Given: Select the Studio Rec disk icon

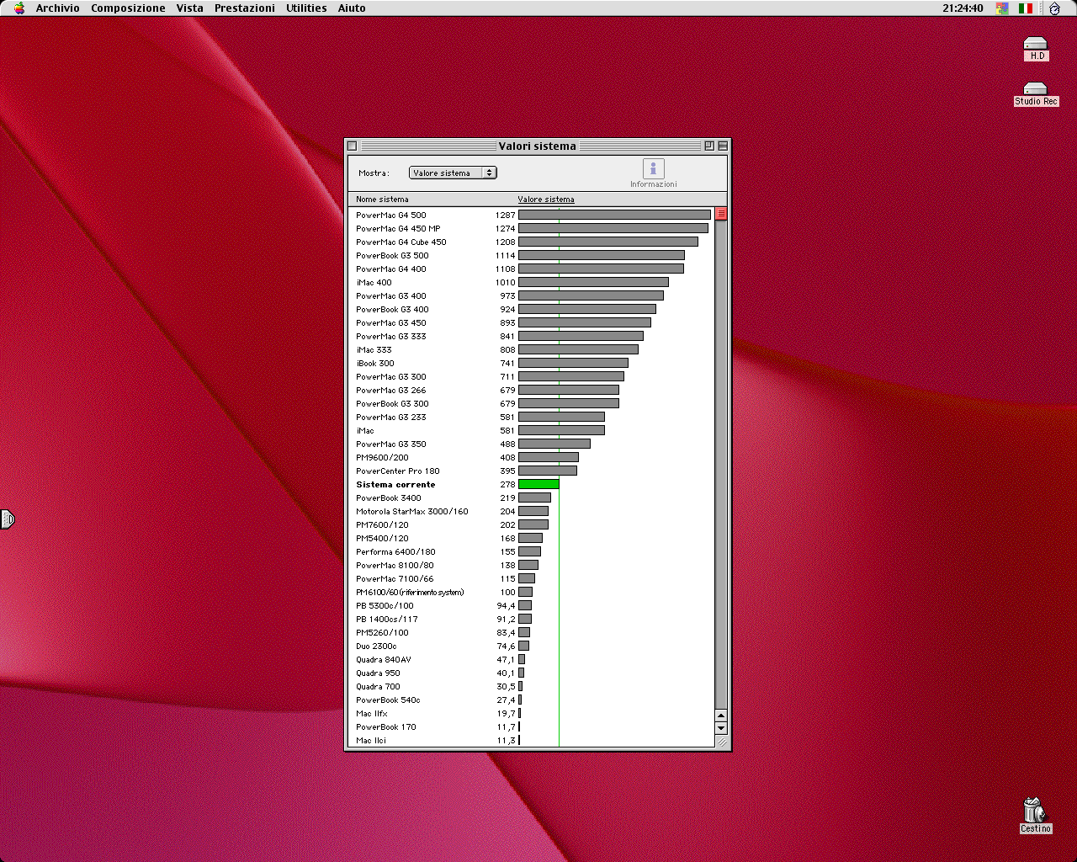Looking at the screenshot, I should tap(1036, 94).
